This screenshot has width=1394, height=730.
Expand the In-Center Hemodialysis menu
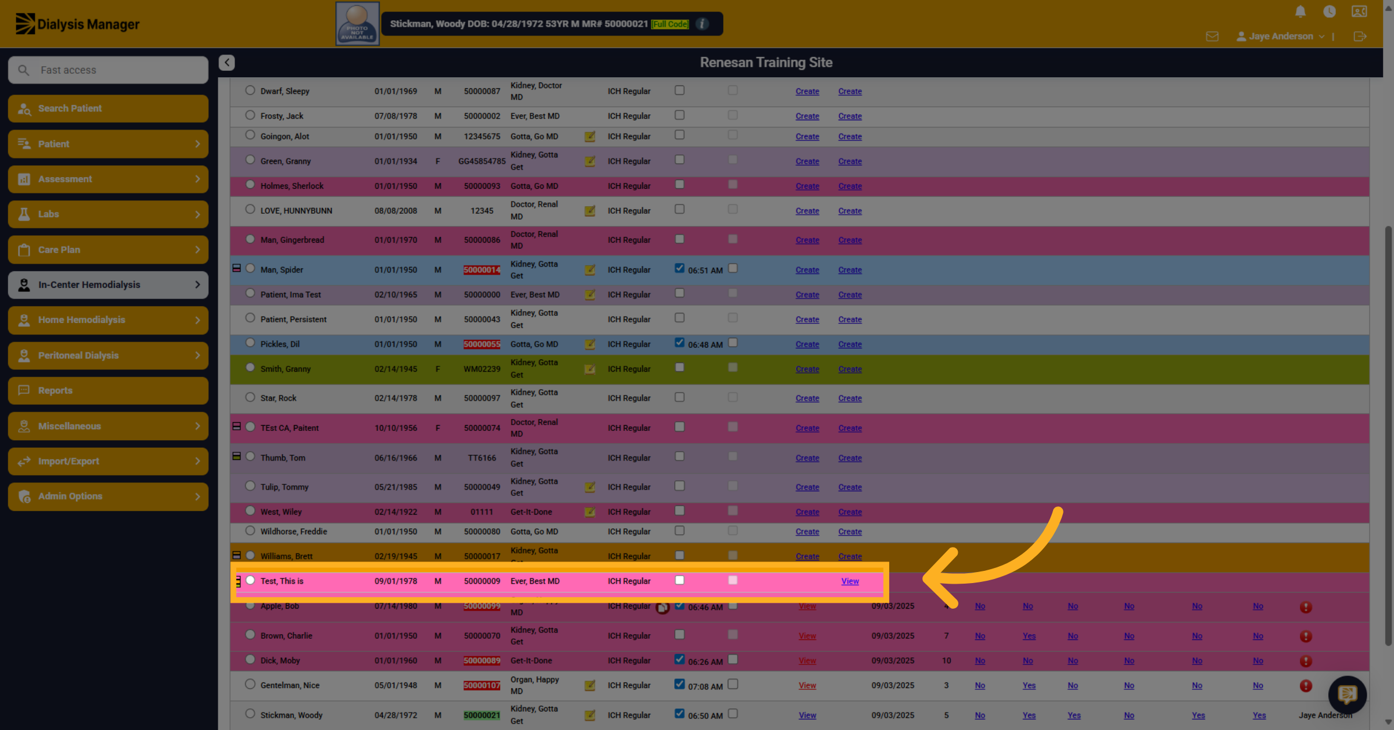click(108, 285)
